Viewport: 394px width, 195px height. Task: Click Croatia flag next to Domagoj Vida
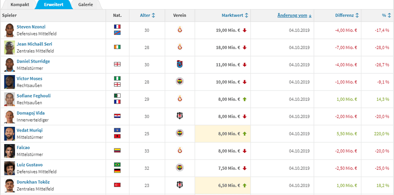point(117,116)
